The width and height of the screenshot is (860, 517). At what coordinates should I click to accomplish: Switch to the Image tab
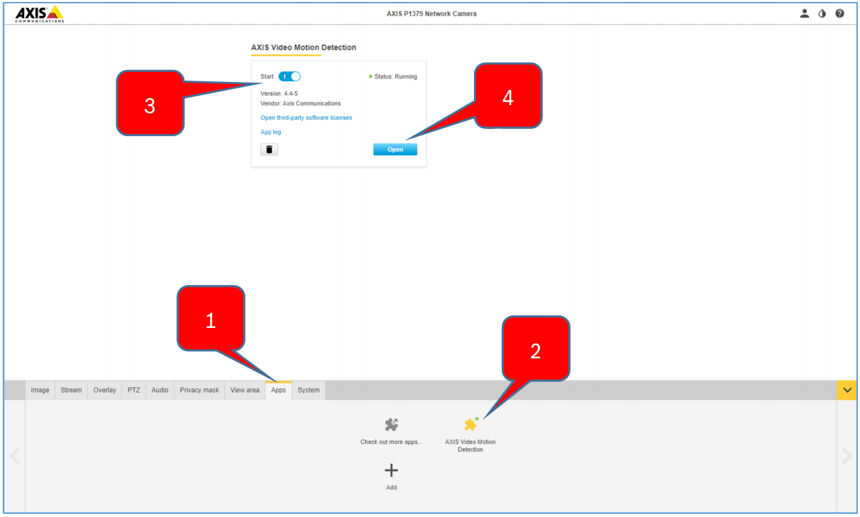40,390
